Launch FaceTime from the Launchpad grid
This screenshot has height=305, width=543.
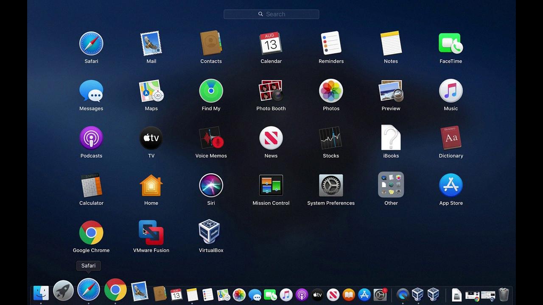(451, 43)
